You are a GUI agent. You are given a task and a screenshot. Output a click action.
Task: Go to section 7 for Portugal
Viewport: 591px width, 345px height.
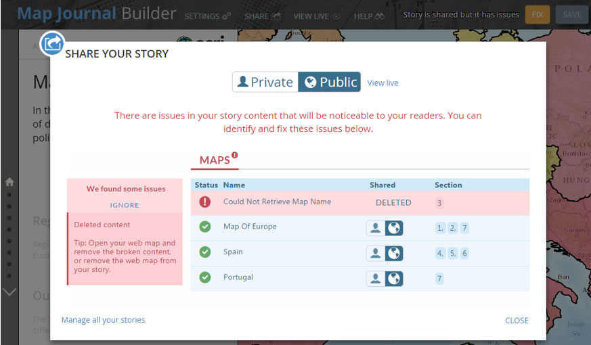click(439, 279)
